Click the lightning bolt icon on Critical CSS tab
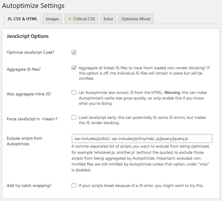The height and width of the screenshot is (201, 222). coord(69,19)
